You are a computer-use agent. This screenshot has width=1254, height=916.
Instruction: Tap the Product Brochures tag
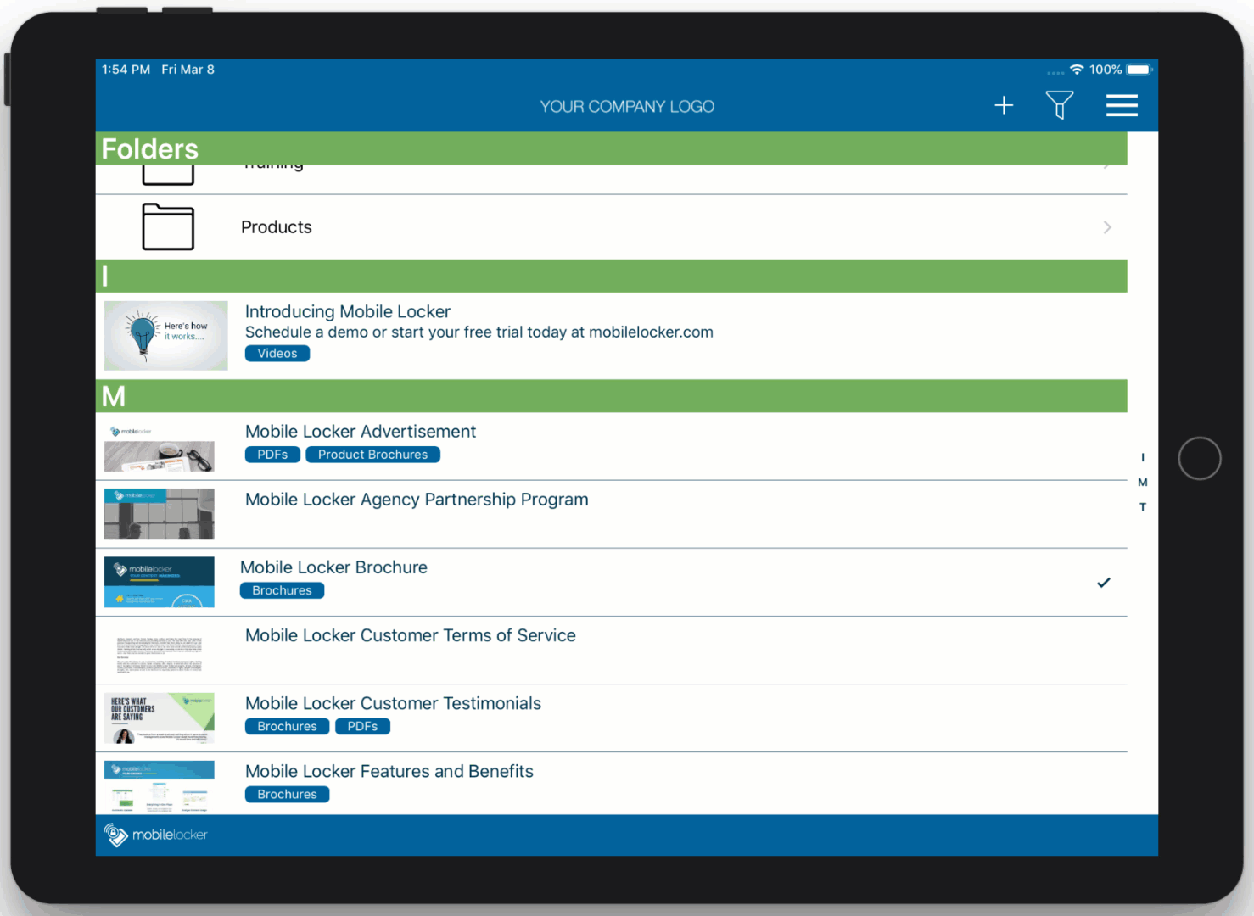click(x=372, y=455)
